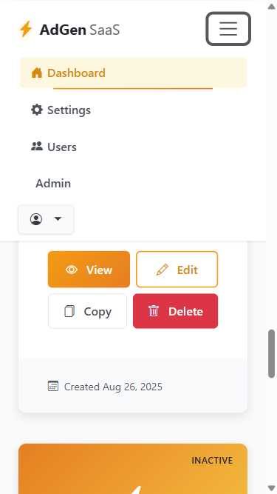Expand the account dropdown caret
Screen dimensions: 277x494
pyautogui.click(x=58, y=218)
